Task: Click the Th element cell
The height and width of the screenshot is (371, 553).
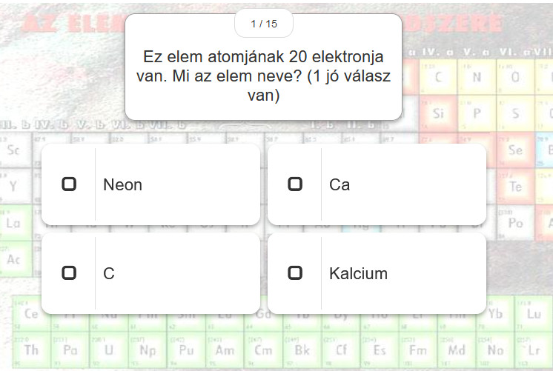Action: [x=31, y=350]
